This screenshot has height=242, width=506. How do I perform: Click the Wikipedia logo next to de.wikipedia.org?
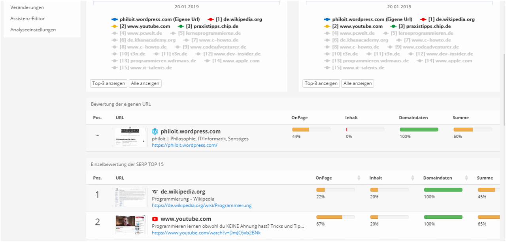pos(155,192)
